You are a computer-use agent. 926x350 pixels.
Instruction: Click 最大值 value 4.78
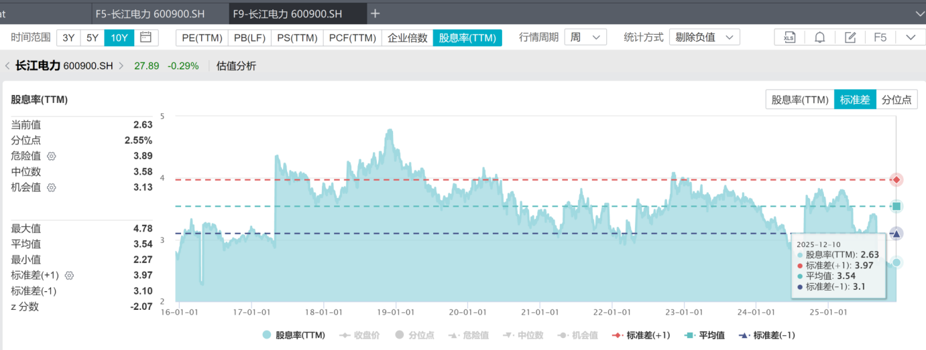click(143, 228)
